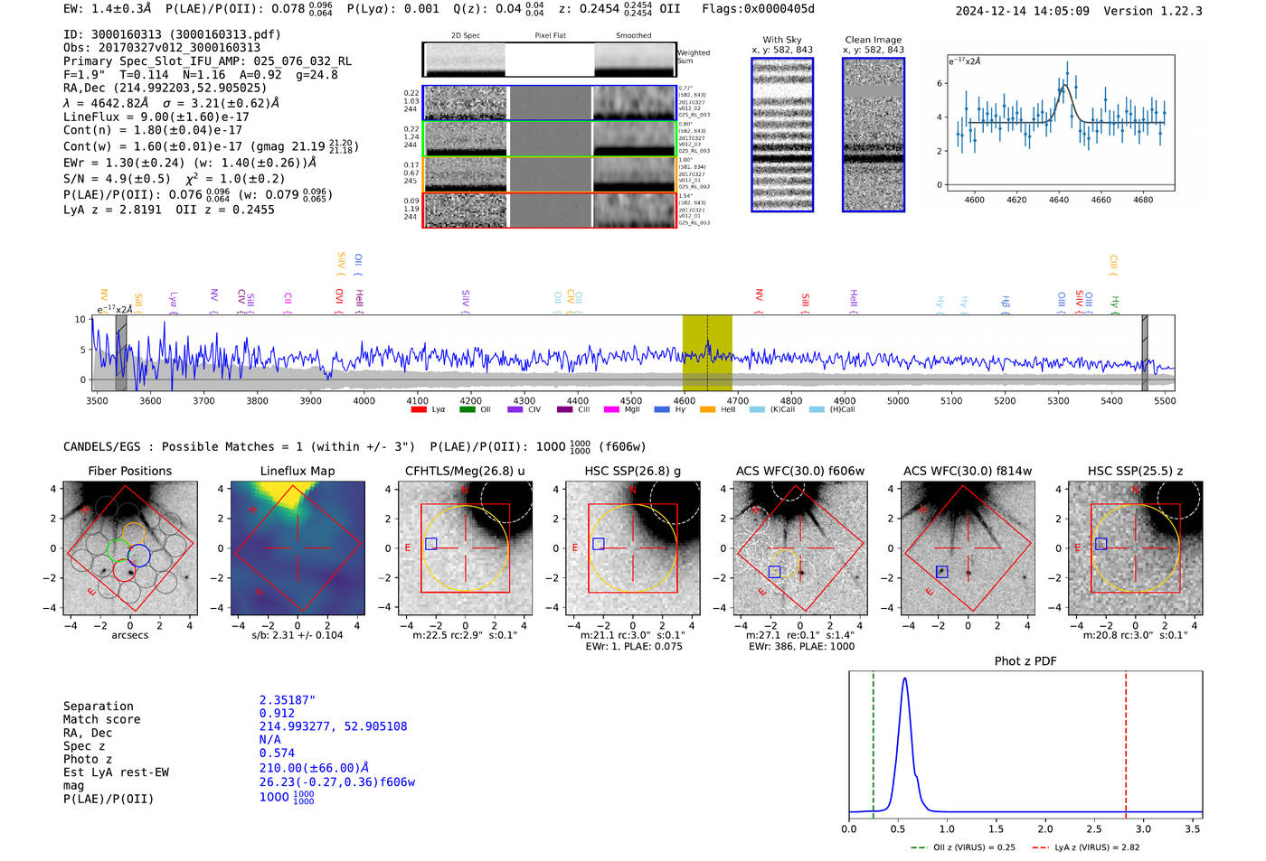Click the 'Flags:0x0000405d' text
The width and height of the screenshot is (1266, 861).
pos(758,9)
